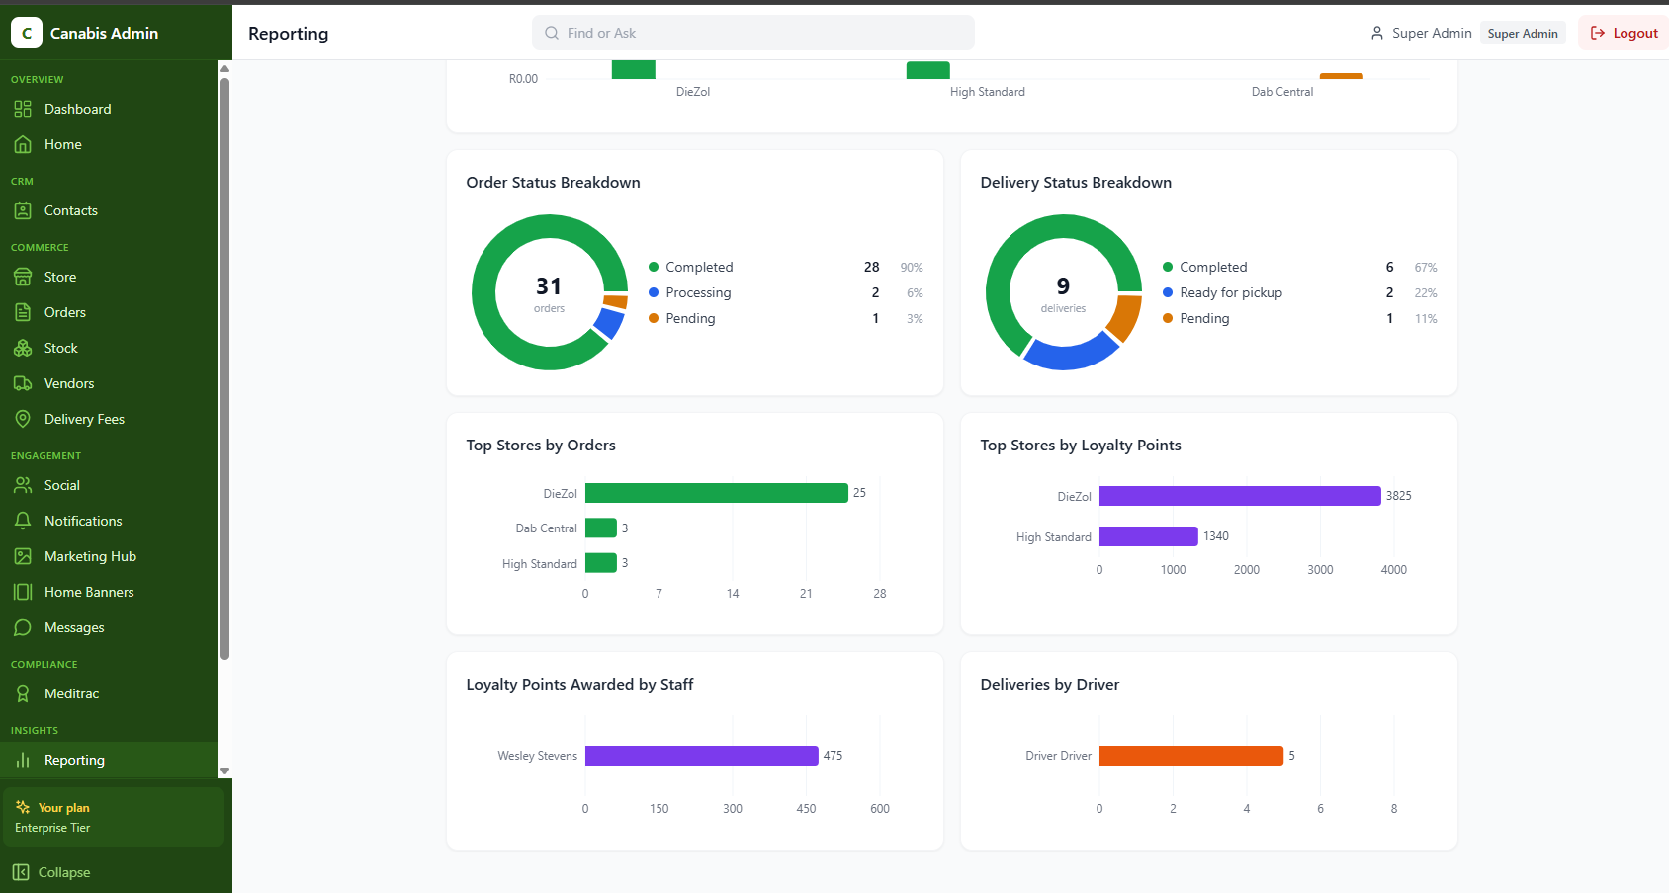
Task: Click the Store icon in sidebar
Action: 23,277
